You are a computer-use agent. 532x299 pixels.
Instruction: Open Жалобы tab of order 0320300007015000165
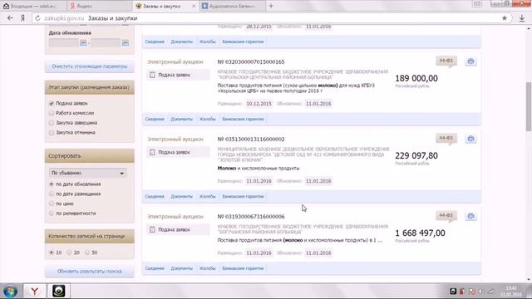[x=207, y=119]
